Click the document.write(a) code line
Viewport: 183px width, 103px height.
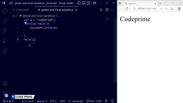(43, 28)
